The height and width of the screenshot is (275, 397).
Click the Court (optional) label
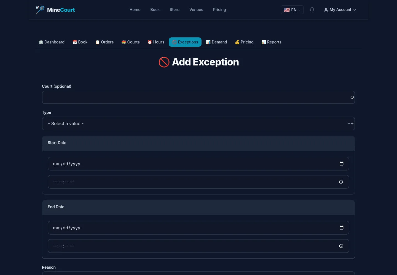pos(57,86)
